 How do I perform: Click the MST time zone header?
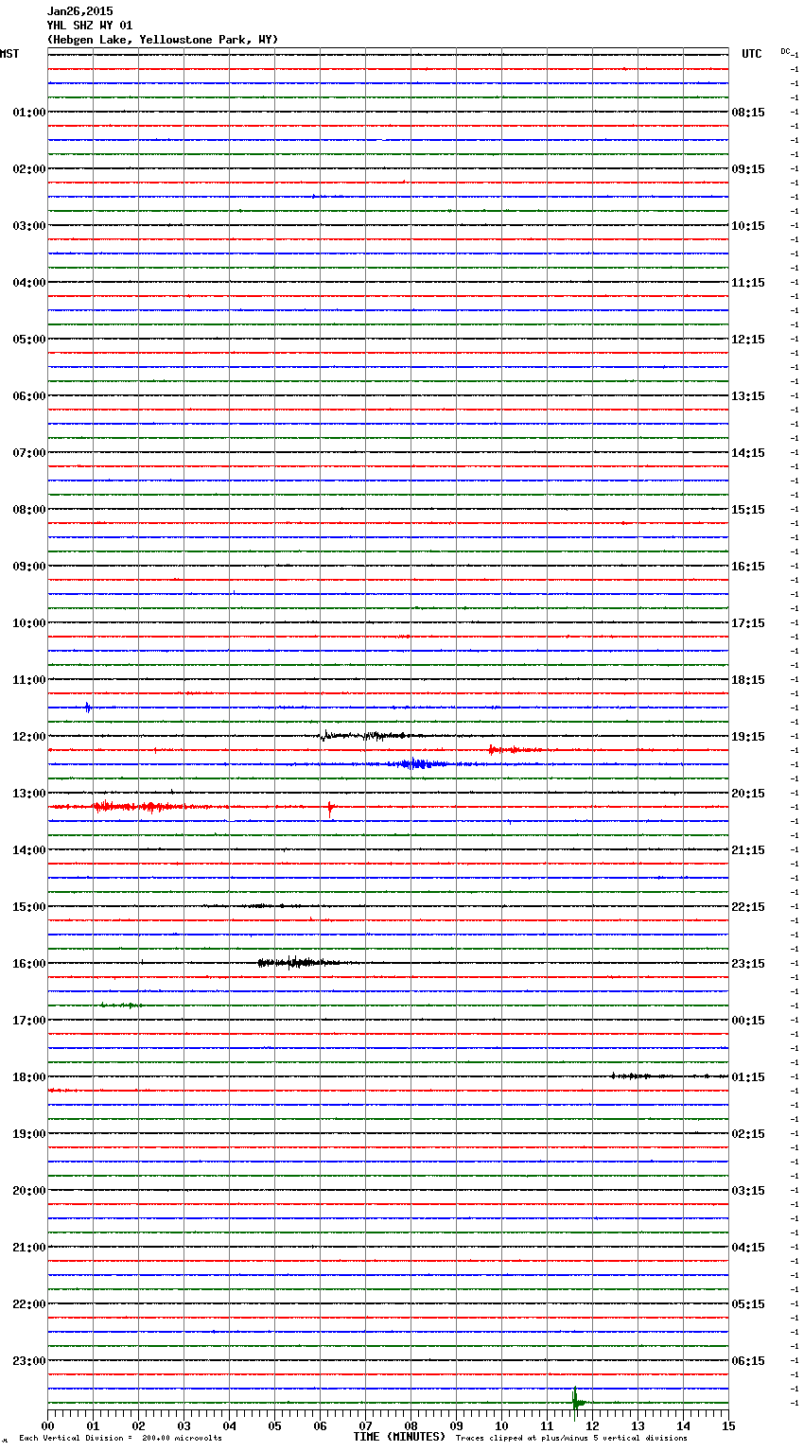pos(9,54)
